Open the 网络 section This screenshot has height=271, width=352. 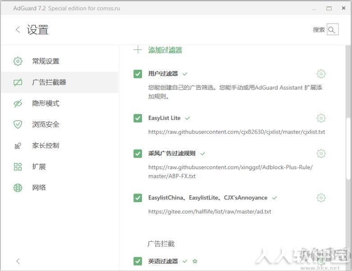[59, 188]
